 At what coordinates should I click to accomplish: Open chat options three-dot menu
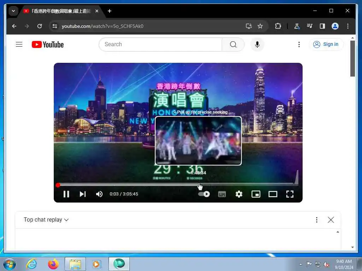pyautogui.click(x=317, y=220)
